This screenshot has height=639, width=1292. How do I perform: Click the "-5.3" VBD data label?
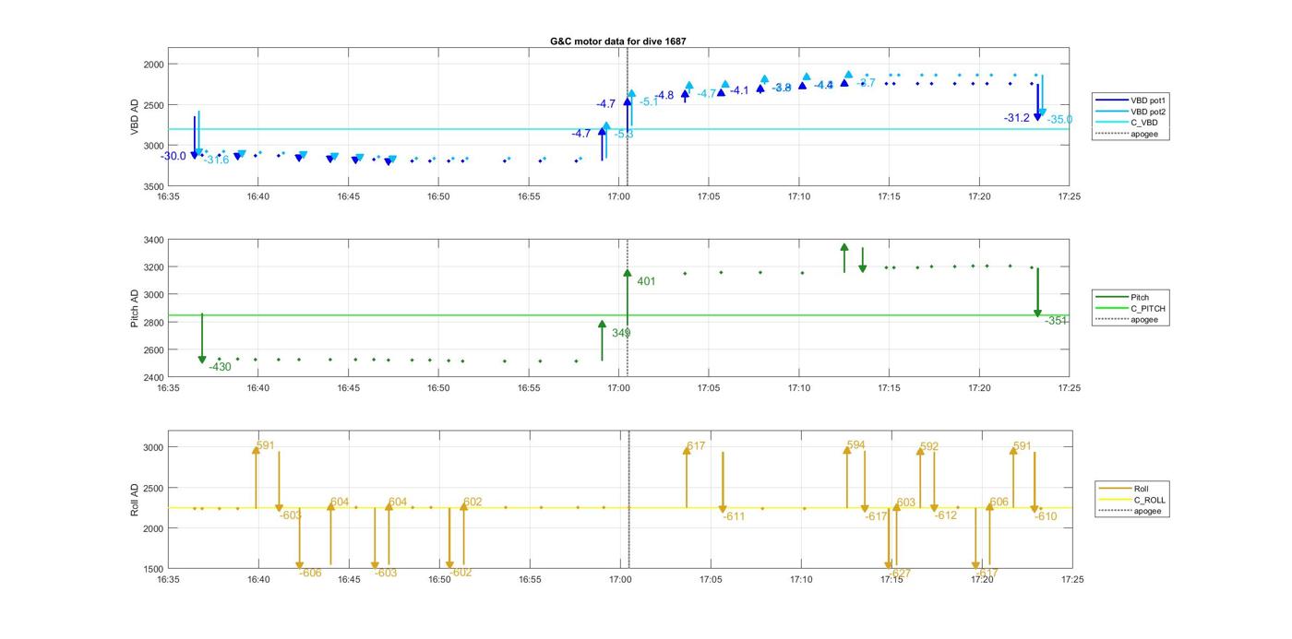coord(624,135)
